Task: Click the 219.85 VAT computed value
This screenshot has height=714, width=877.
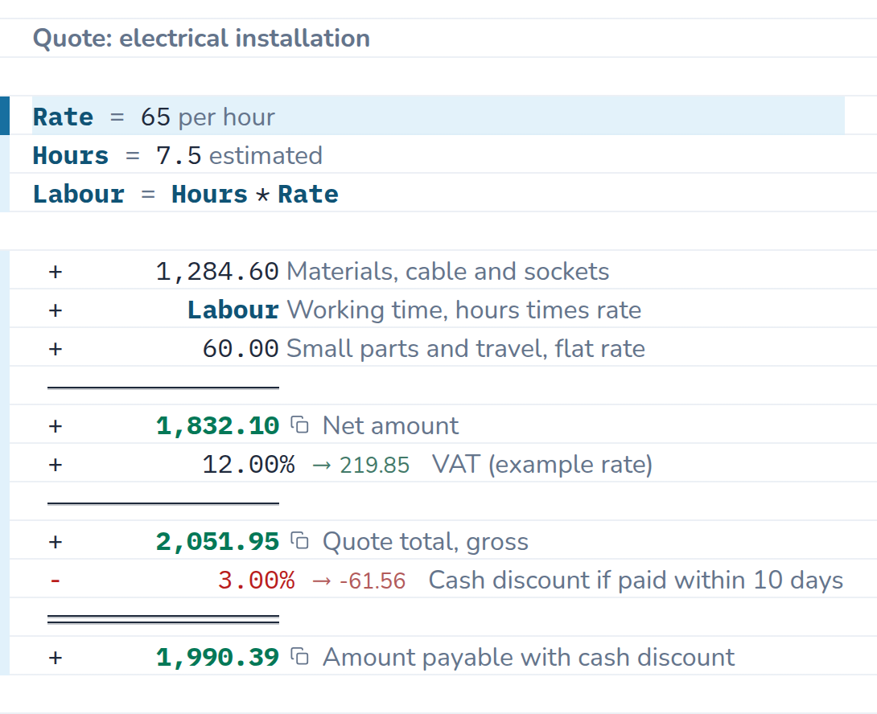Action: click(374, 466)
